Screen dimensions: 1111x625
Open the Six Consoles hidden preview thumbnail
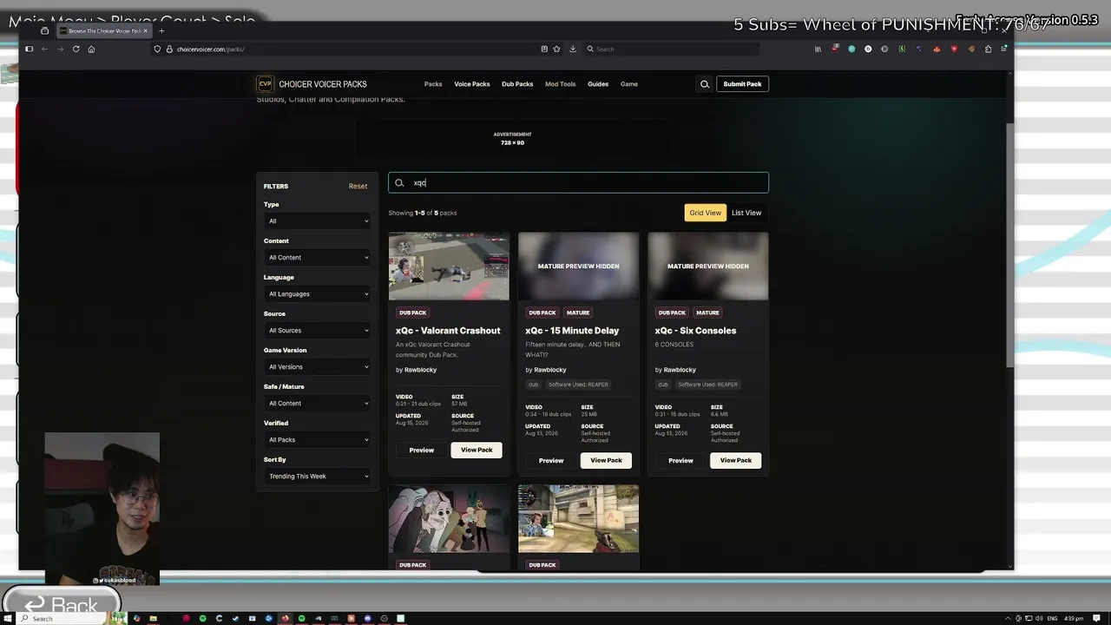point(708,266)
